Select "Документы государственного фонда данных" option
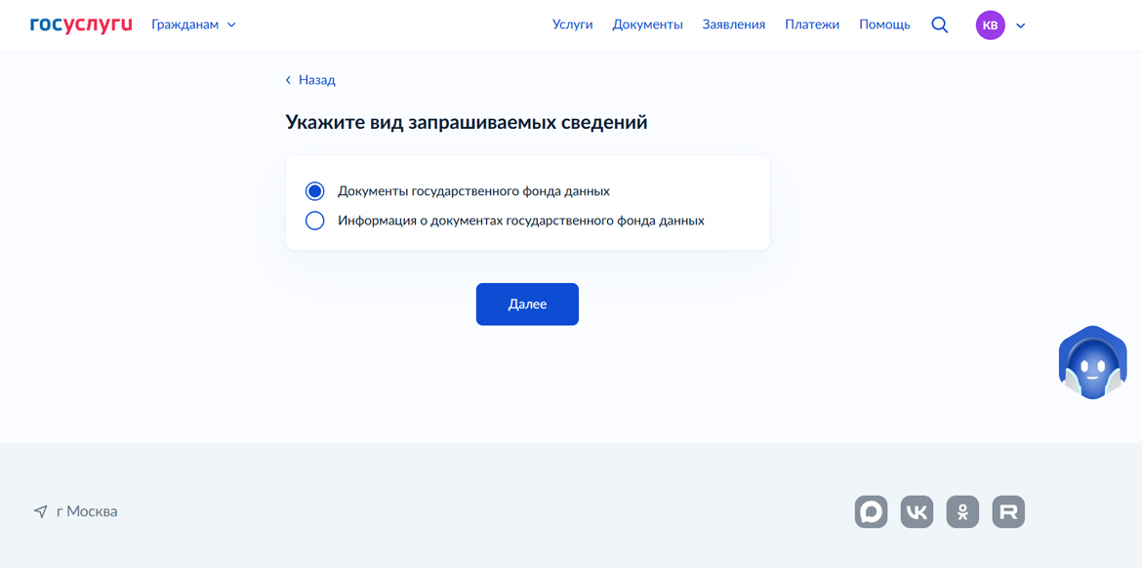Image resolution: width=1142 pixels, height=568 pixels. [x=458, y=191]
